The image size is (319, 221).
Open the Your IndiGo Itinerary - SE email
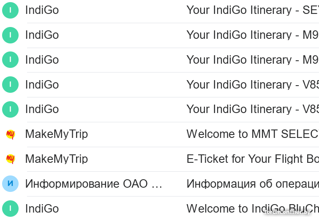252,10
